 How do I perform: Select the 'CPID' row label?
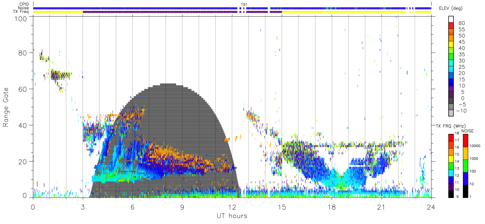[23, 4]
